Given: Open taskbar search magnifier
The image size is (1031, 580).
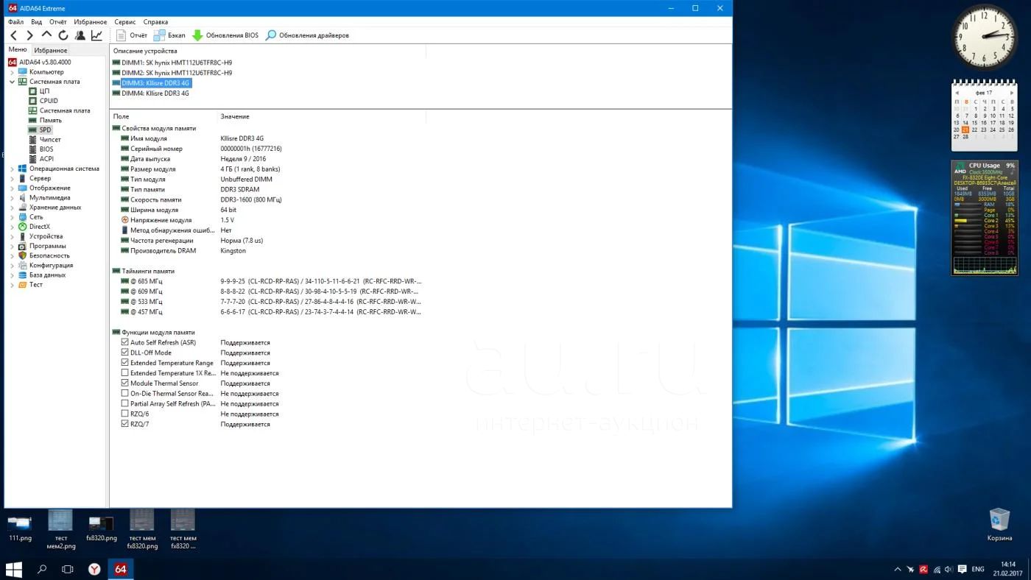Looking at the screenshot, I should pos(42,569).
